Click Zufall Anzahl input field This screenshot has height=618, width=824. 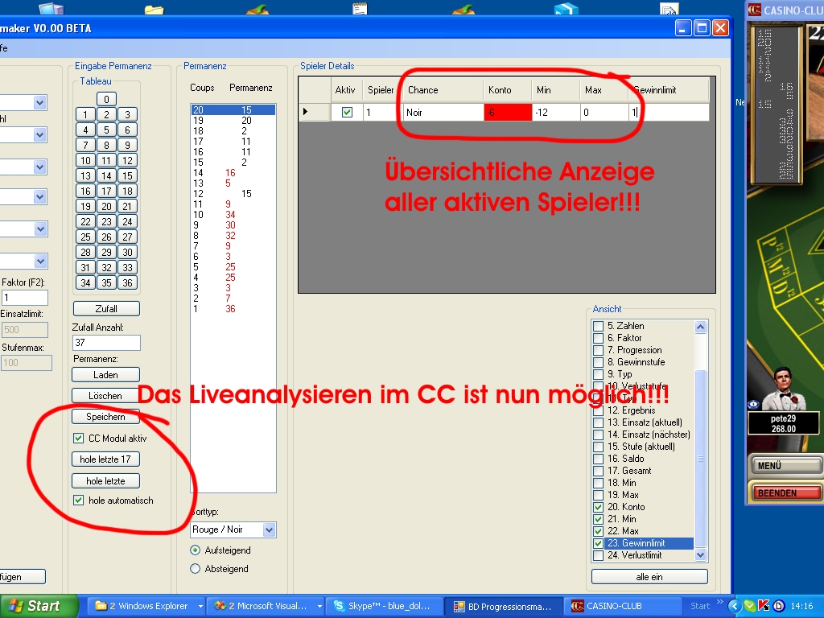point(106,343)
